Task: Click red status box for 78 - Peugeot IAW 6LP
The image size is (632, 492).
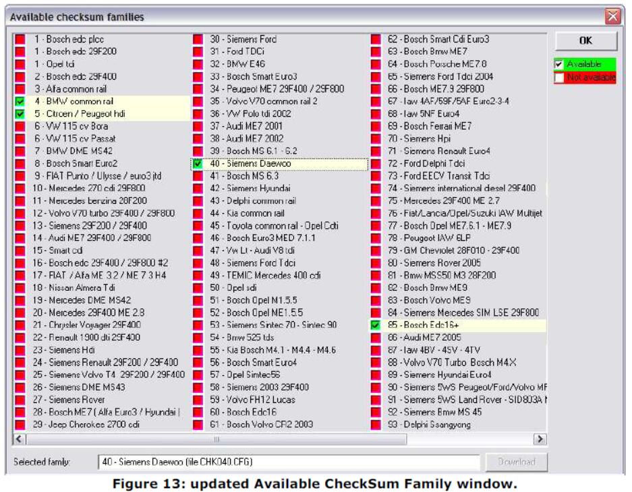Action: pos(375,238)
